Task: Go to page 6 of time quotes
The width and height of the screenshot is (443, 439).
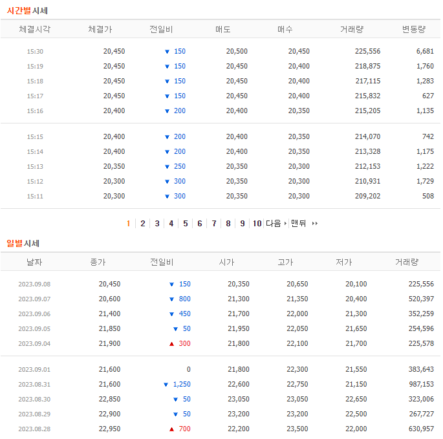Action: click(x=200, y=224)
